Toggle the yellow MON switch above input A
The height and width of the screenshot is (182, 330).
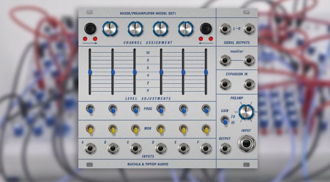coord(90,129)
